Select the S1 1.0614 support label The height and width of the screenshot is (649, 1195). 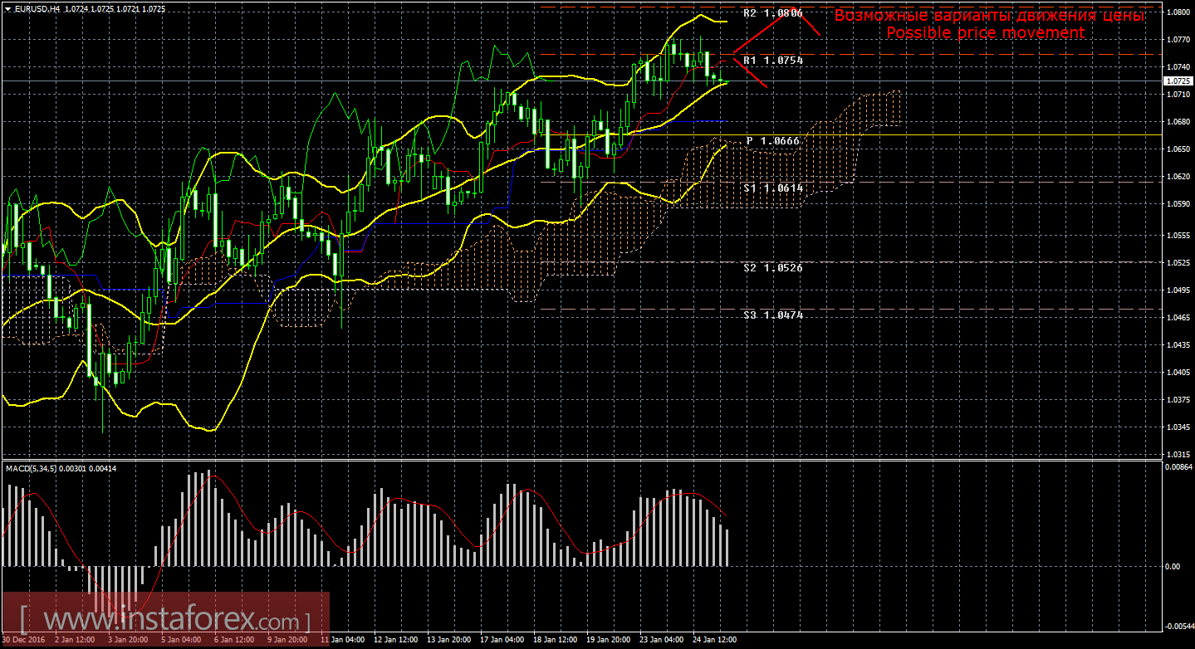773,188
